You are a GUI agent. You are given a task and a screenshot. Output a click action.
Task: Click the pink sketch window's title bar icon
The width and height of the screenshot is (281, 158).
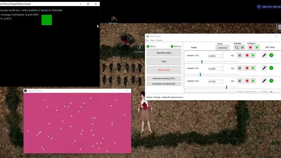click(25, 91)
